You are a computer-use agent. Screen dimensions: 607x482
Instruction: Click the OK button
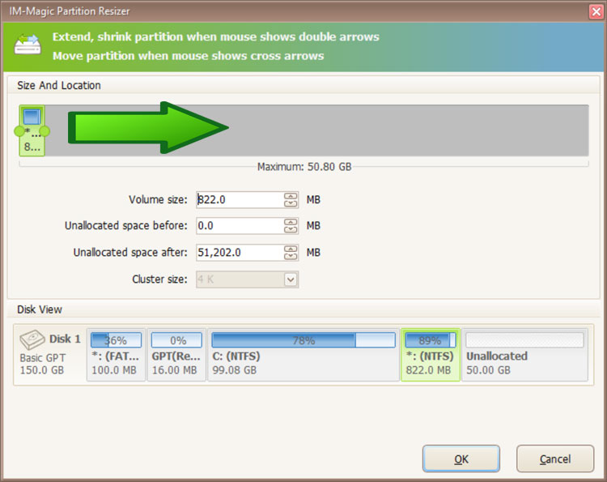(x=461, y=459)
